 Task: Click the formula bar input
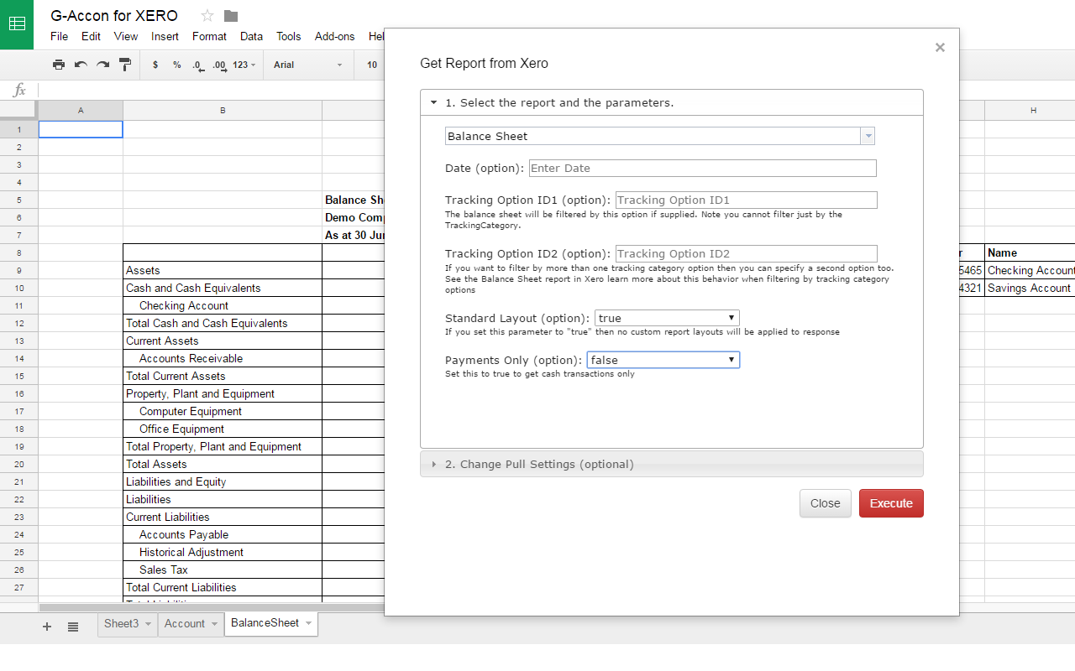point(210,90)
